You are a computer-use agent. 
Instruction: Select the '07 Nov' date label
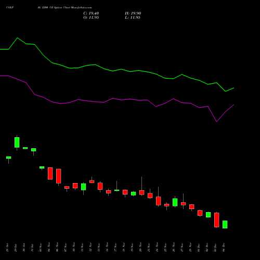[66, 248]
